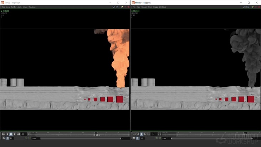Screen dimensions: 261x147
Task: Click frame -33 marker on left timeline
Action: click(x=96, y=133)
